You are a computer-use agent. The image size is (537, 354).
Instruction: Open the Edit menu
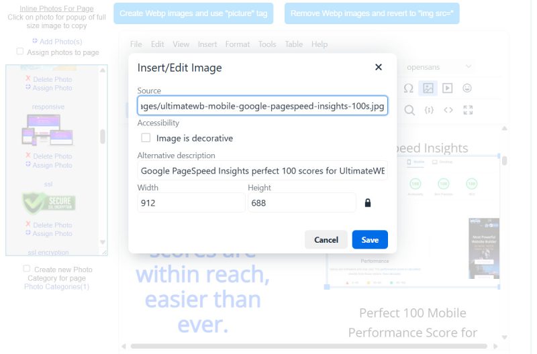click(158, 44)
